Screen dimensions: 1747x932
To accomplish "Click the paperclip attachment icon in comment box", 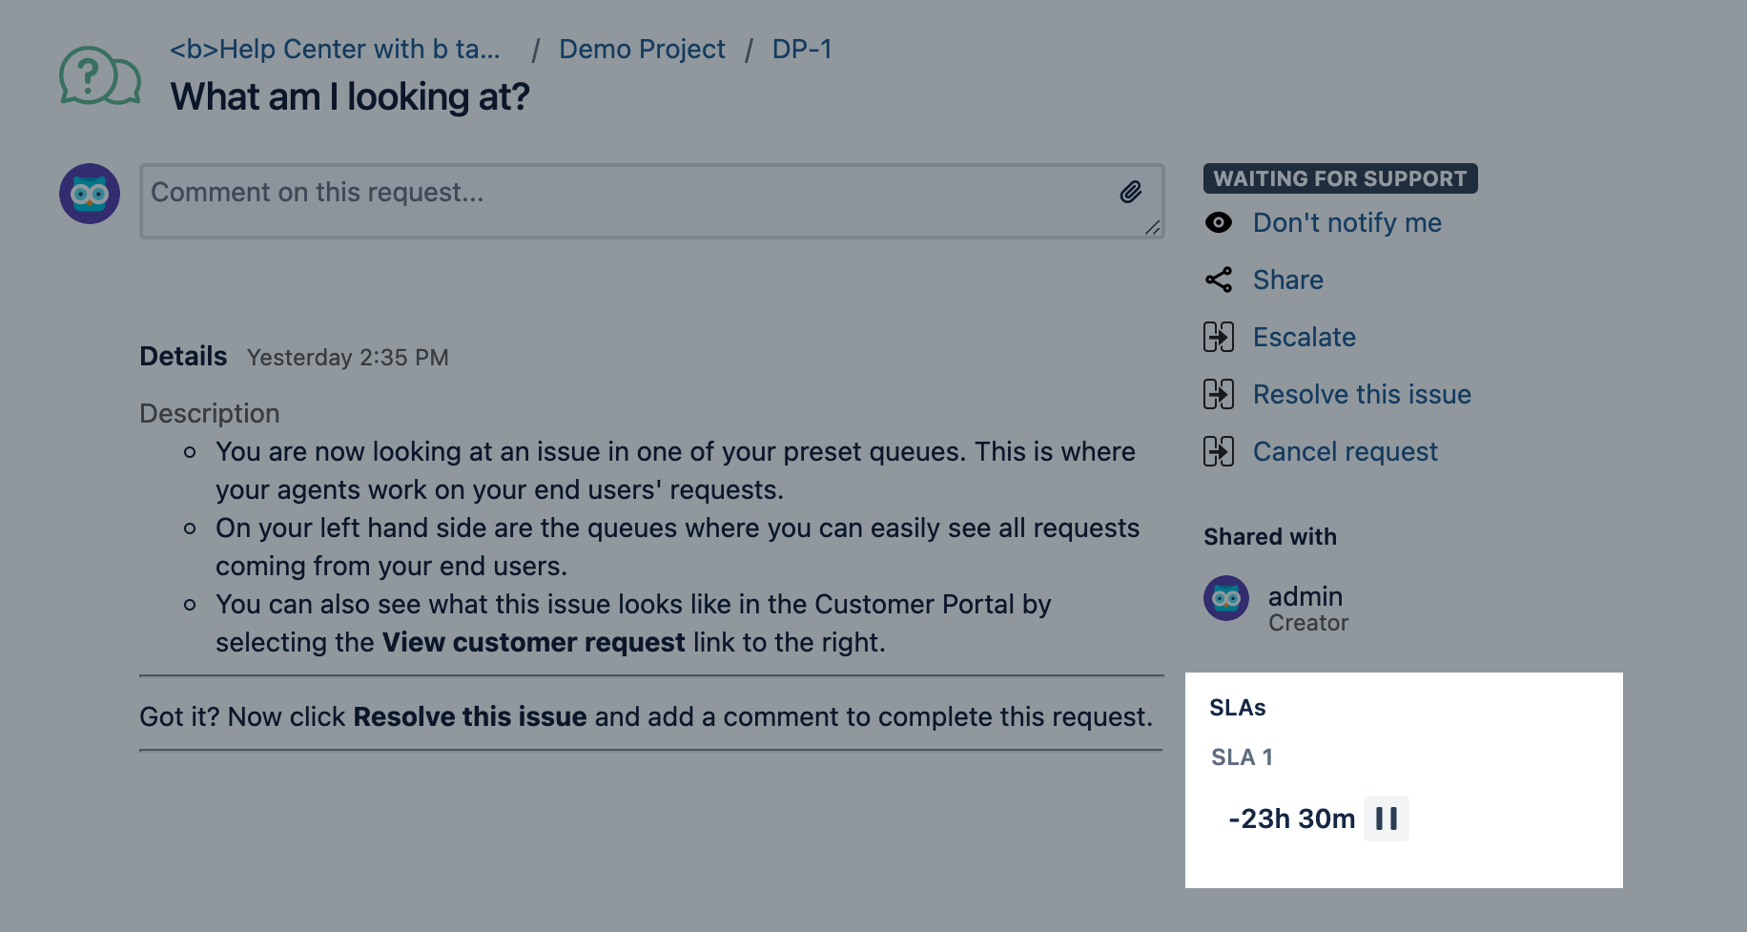I will [1131, 193].
